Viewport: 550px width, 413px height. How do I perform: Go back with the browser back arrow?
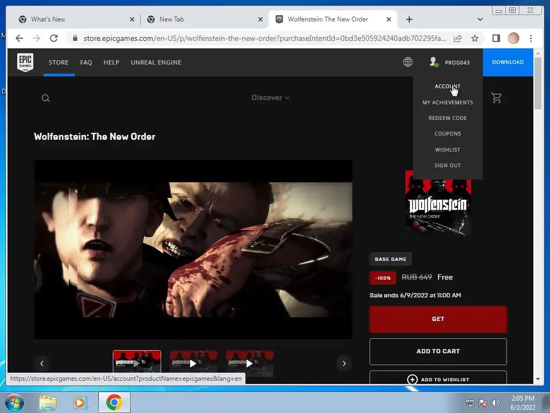point(19,38)
